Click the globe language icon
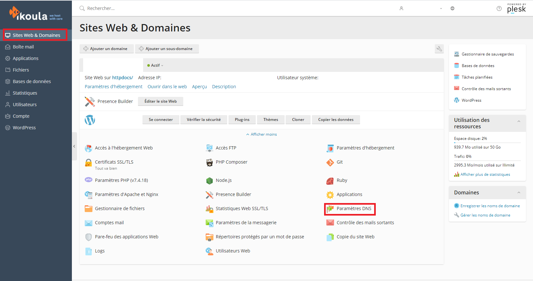 [x=452, y=8]
